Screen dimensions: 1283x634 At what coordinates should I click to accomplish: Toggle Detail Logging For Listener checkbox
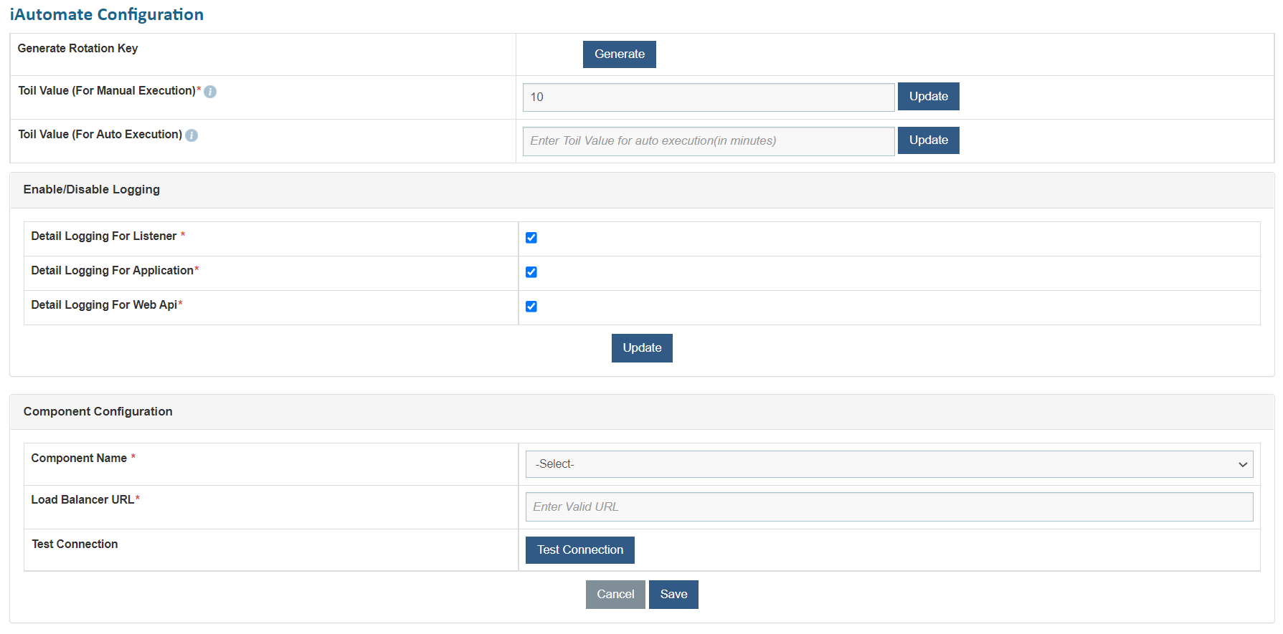pos(531,238)
